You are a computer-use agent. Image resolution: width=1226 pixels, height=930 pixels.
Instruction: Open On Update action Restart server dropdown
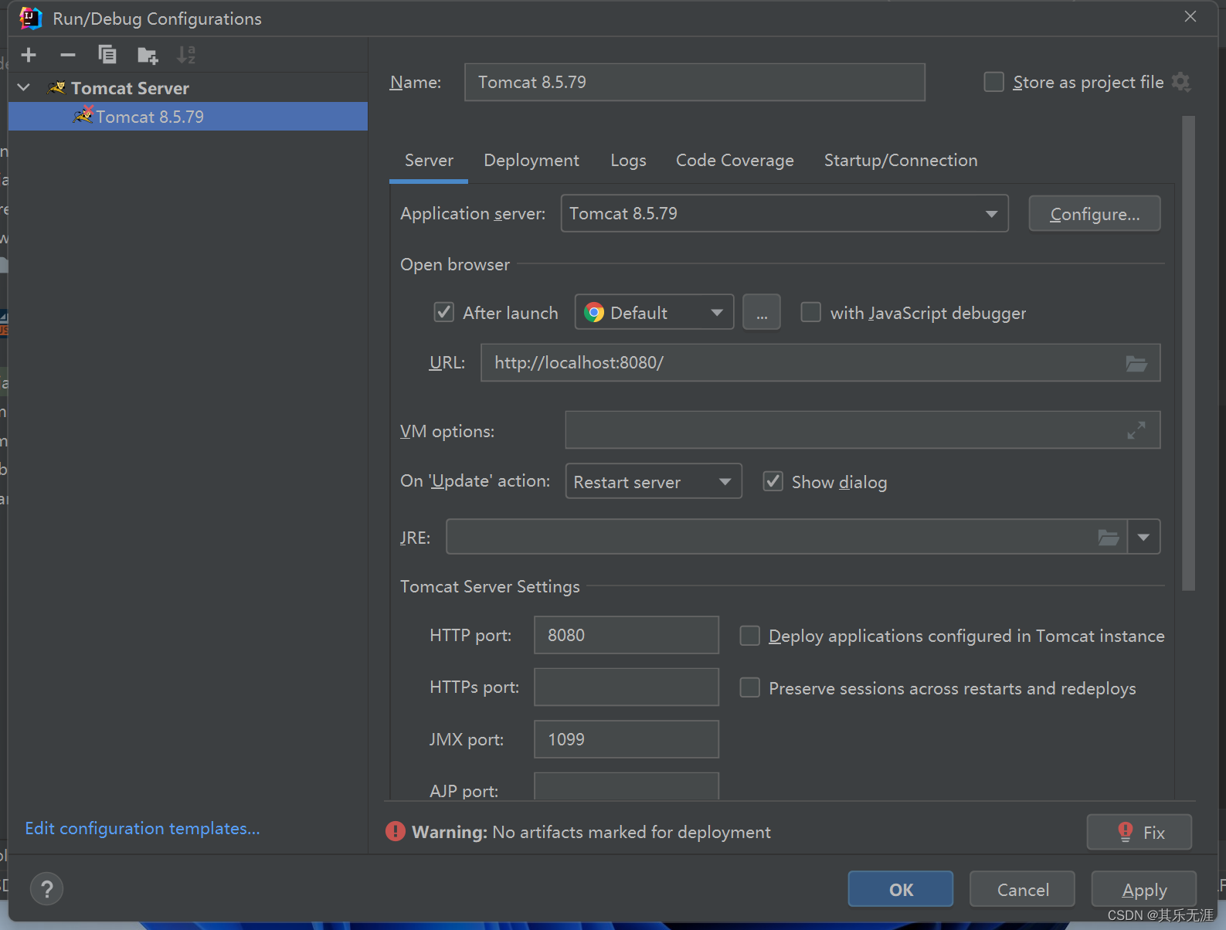click(654, 481)
